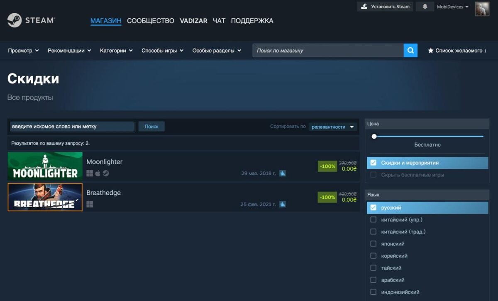The image size is (498, 301).
Task: Uncheck the 'Скидки и мероприятия' checkbox
Action: [373, 163]
